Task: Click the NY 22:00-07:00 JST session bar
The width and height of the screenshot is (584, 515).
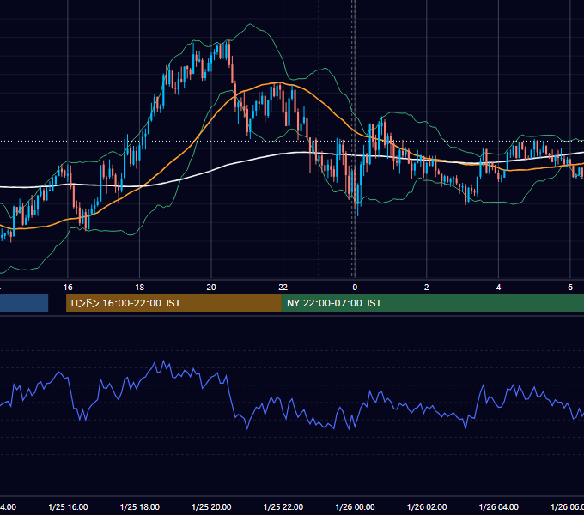Action: [x=432, y=303]
